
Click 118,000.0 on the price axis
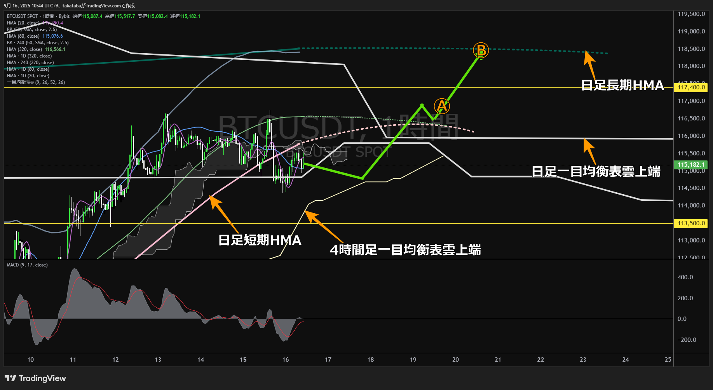(691, 66)
